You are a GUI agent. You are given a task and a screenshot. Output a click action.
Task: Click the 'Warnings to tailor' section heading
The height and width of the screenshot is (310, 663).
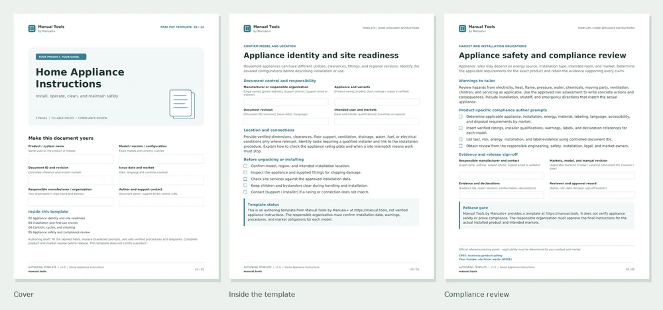point(477,81)
